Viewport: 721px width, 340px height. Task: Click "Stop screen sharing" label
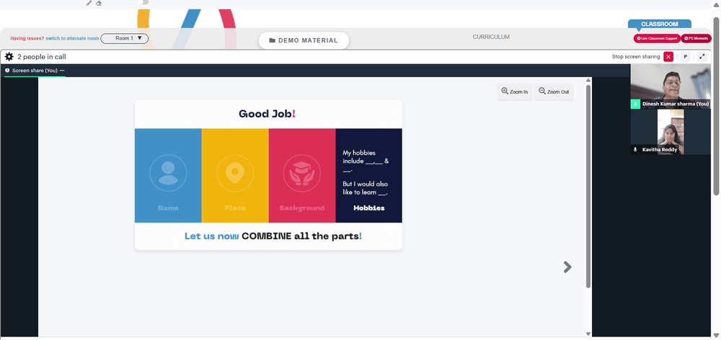click(636, 56)
